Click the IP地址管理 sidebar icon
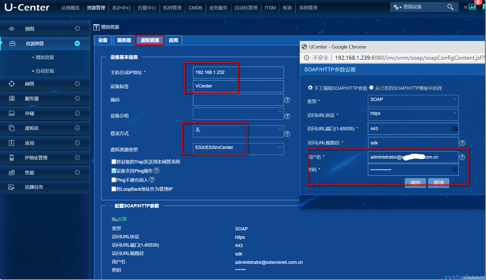 (x=12, y=158)
